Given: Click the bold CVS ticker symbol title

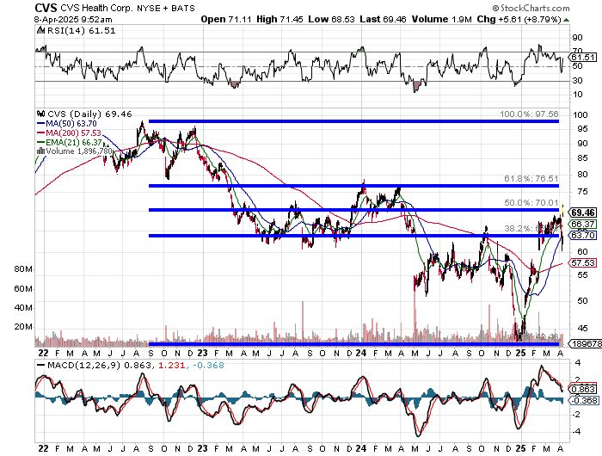Looking at the screenshot, I should click(x=21, y=7).
